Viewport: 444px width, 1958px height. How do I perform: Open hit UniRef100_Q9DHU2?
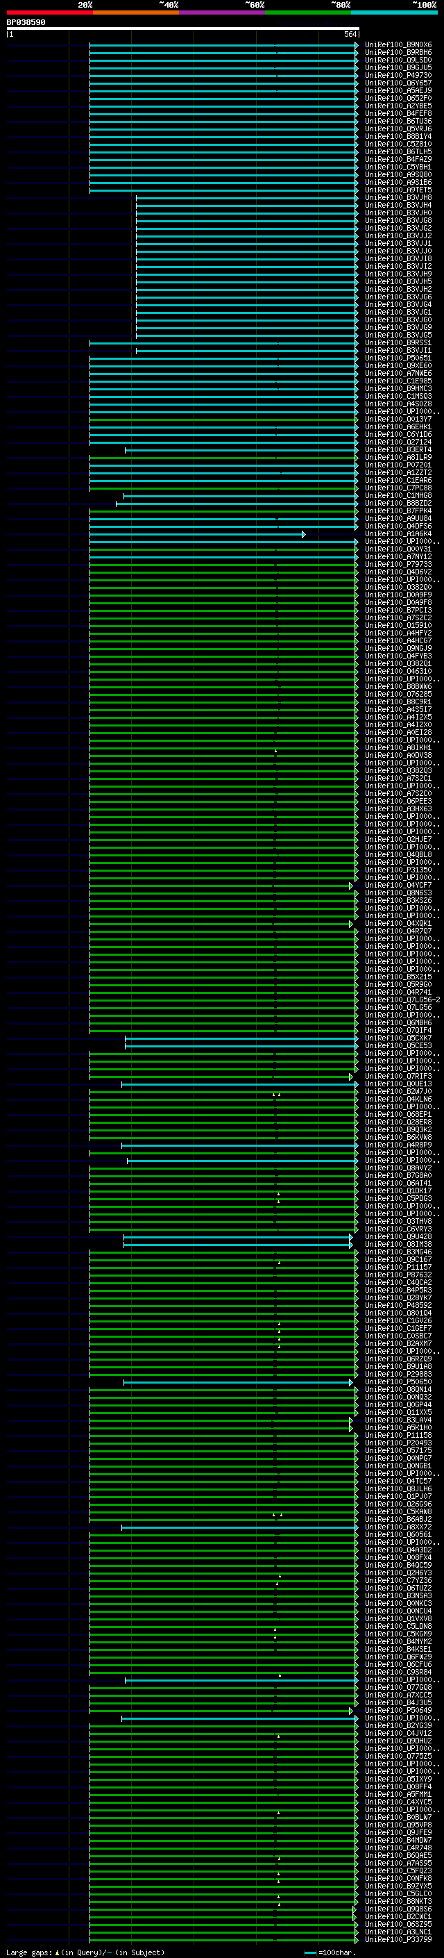tap(398, 1741)
